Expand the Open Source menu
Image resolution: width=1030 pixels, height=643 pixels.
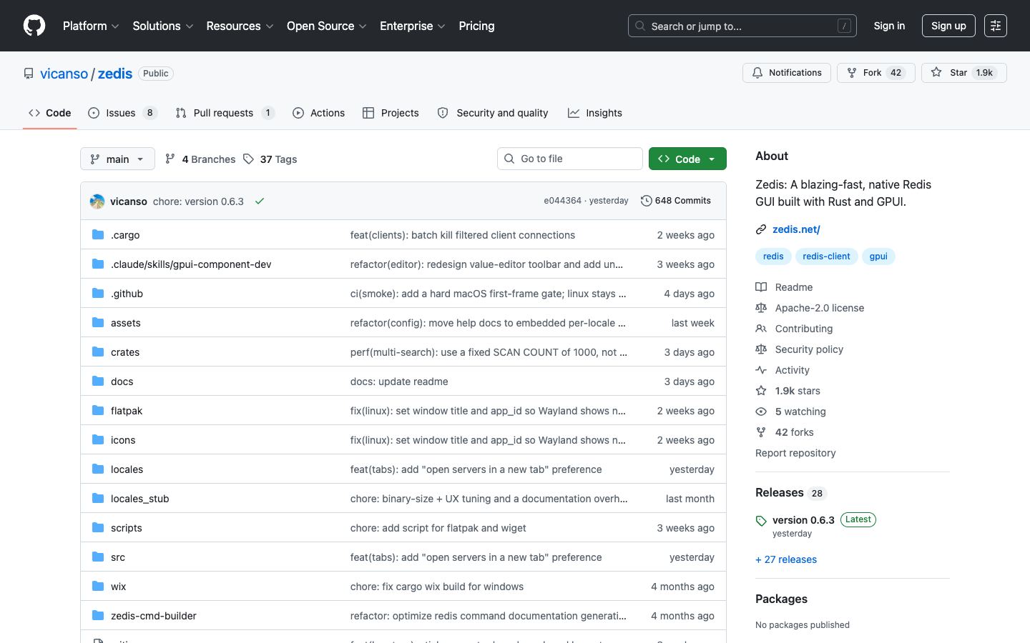point(327,26)
